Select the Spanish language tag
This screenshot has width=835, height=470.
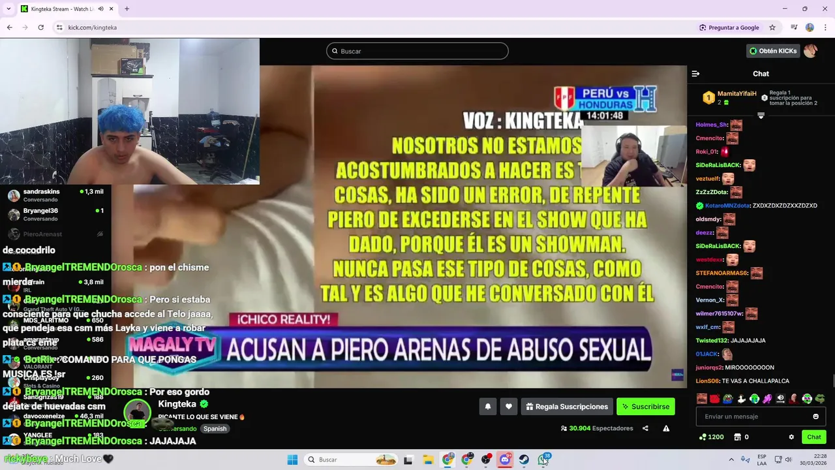coord(215,429)
